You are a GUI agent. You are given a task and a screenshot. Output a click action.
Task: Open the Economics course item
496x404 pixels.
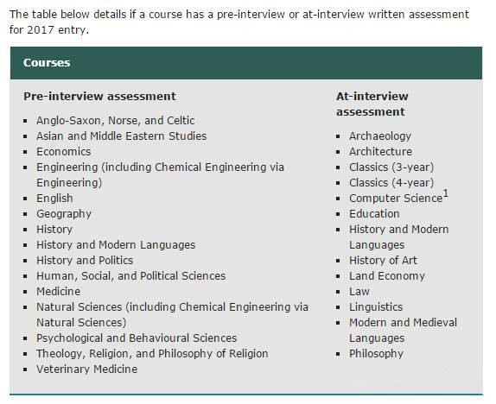[64, 151]
